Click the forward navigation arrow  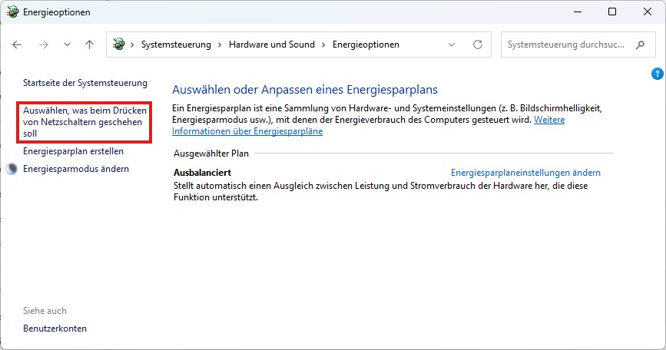(x=44, y=45)
